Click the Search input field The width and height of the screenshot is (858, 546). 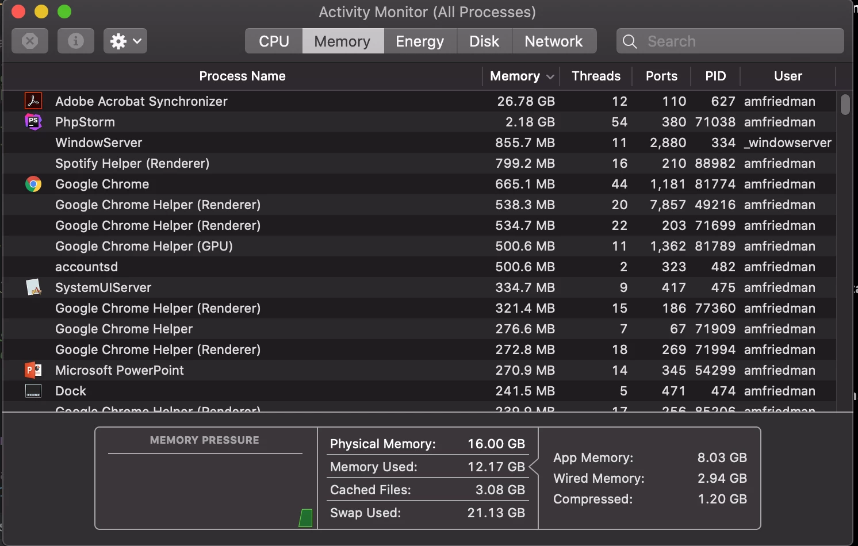click(730, 41)
